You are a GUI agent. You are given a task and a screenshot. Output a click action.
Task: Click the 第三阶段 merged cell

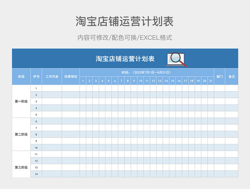click(x=21, y=164)
